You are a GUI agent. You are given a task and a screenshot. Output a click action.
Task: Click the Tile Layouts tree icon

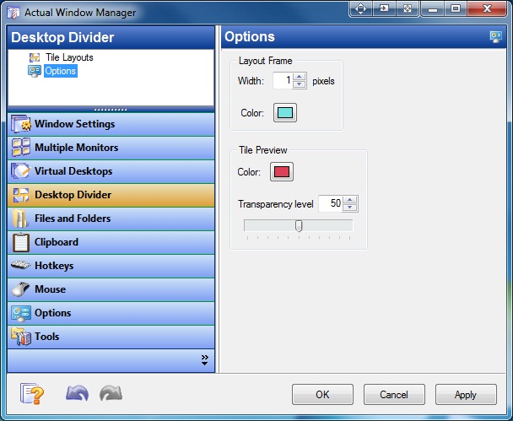[35, 57]
